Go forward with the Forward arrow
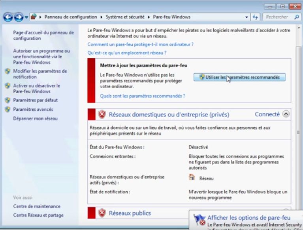Viewport: 303px width, 230px height. coord(19,17)
